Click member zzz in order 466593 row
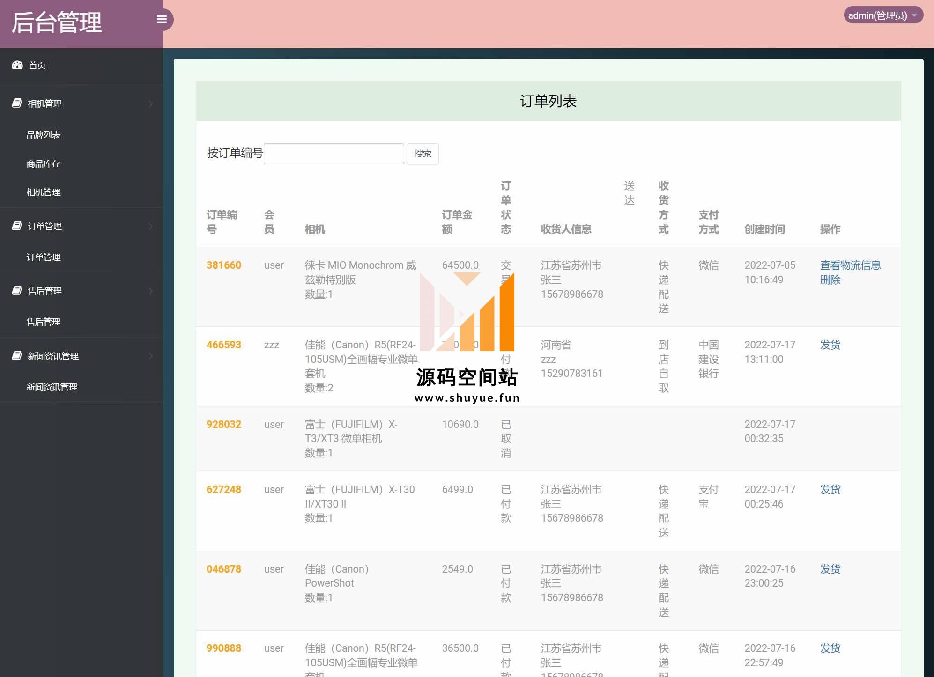This screenshot has height=677, width=934. click(x=272, y=346)
